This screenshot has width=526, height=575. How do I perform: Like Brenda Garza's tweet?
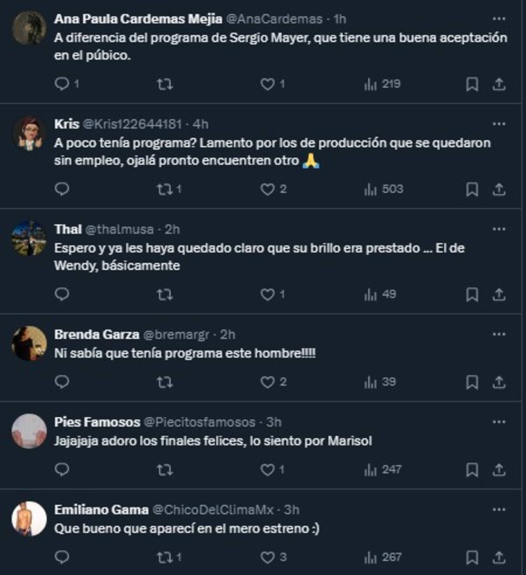click(268, 382)
